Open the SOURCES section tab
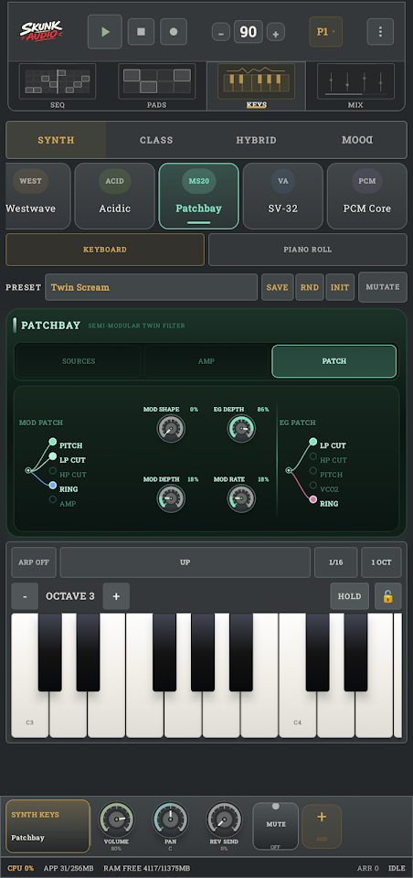Image resolution: width=413 pixels, height=878 pixels. click(x=79, y=361)
